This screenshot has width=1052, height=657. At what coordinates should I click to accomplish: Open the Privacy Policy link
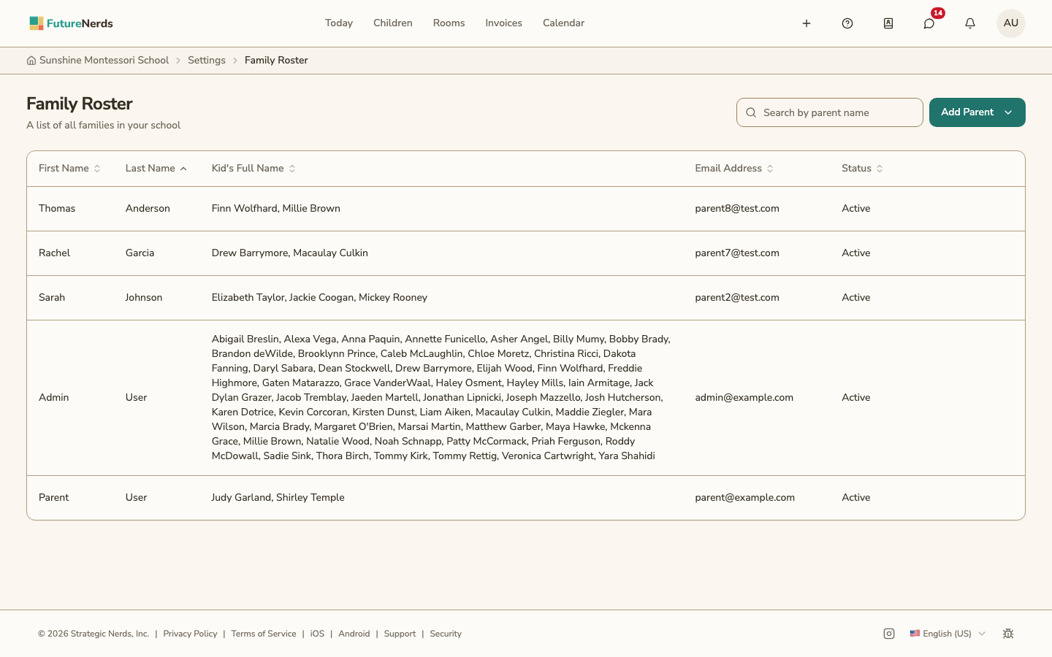(190, 634)
